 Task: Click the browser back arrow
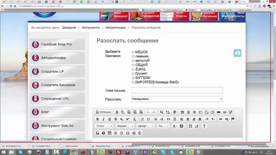click(2, 6)
